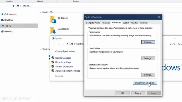Open Control Panel Home link

click(65, 52)
